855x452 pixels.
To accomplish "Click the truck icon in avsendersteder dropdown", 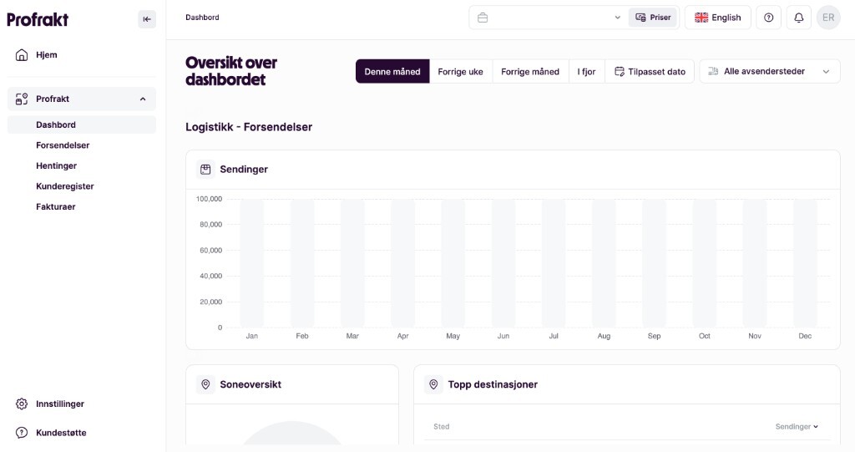I will click(x=713, y=72).
